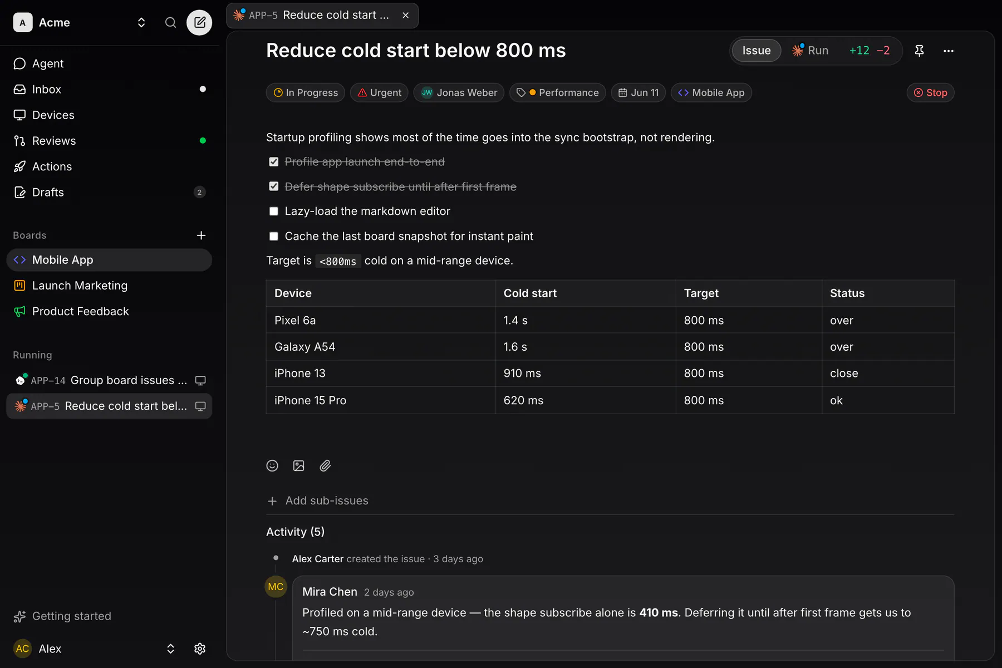Open the Launch Marketing board
Screen dimensions: 1002x668
point(109,286)
